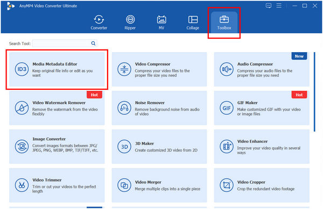Open the Ripper tab icon

pos(130,20)
